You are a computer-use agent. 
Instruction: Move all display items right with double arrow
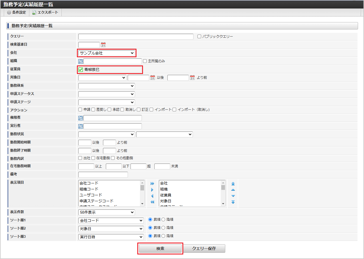click(x=152, y=184)
